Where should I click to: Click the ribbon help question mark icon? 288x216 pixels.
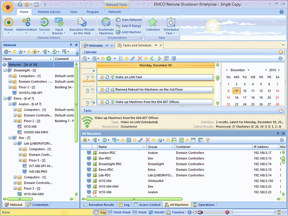pyautogui.click(x=282, y=12)
